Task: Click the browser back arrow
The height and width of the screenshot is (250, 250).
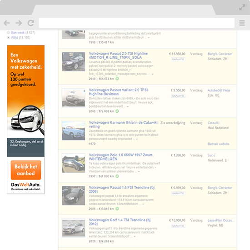Action: [x=7, y=23]
